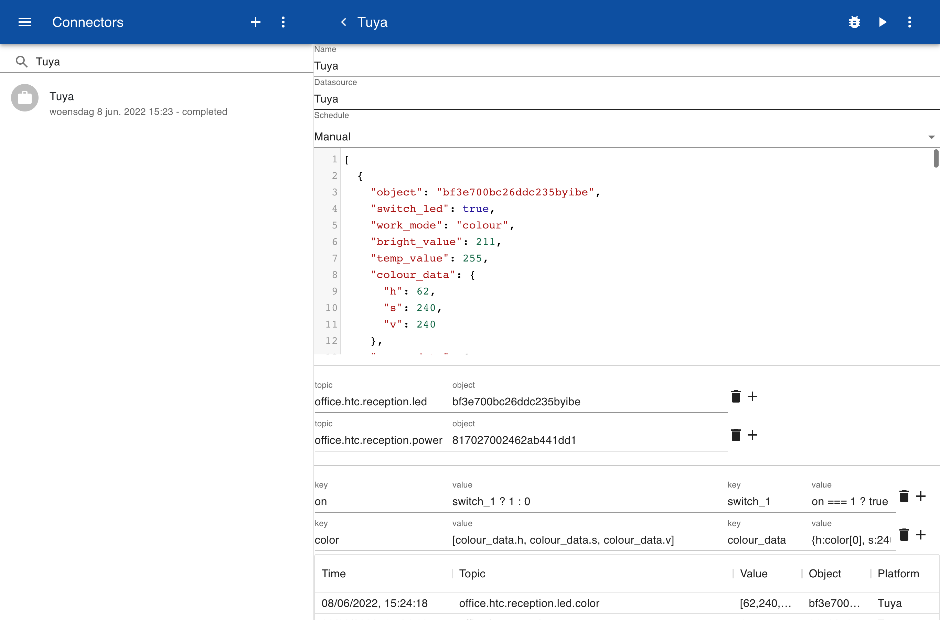Select the office.htc.reception.led.color table row

[x=627, y=603]
